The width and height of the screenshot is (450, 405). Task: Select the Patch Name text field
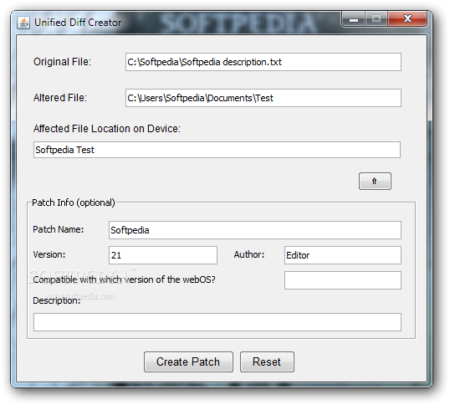click(255, 230)
